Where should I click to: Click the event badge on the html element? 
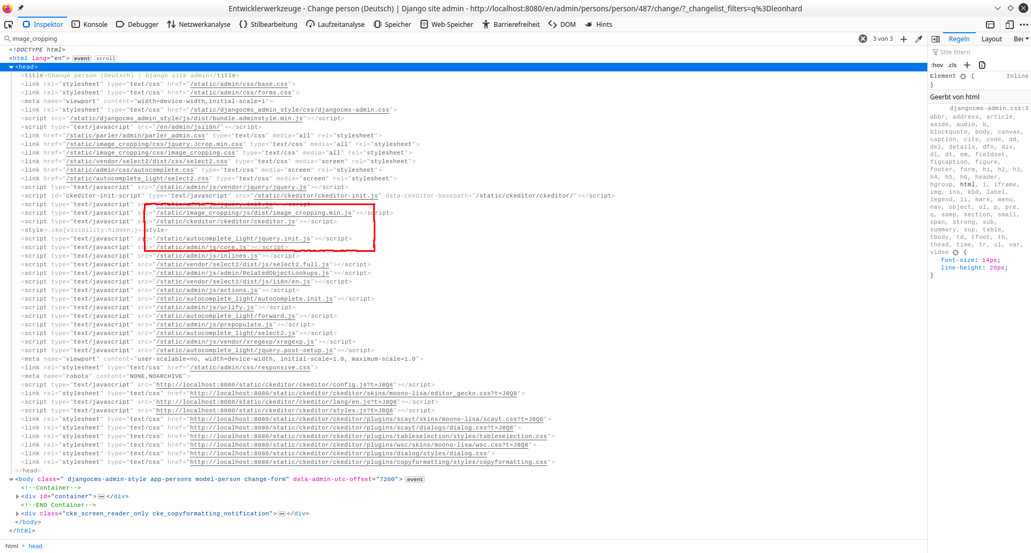pos(82,58)
